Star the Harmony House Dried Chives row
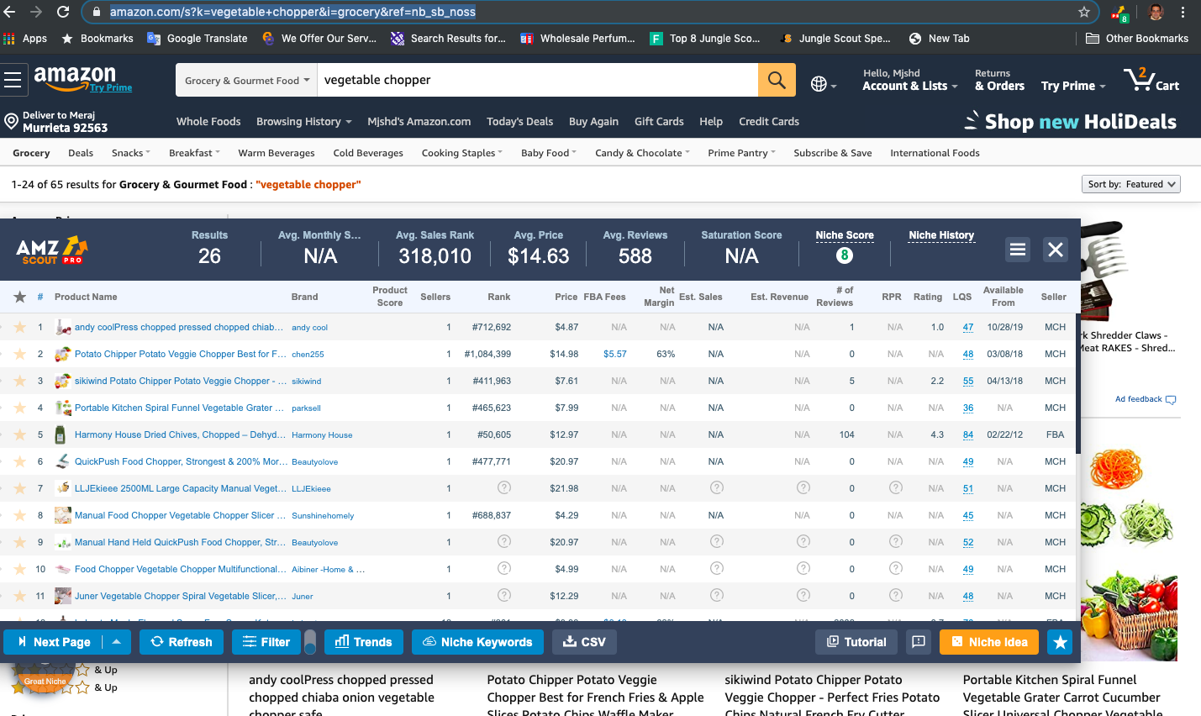Image resolution: width=1201 pixels, height=716 pixels. (19, 434)
